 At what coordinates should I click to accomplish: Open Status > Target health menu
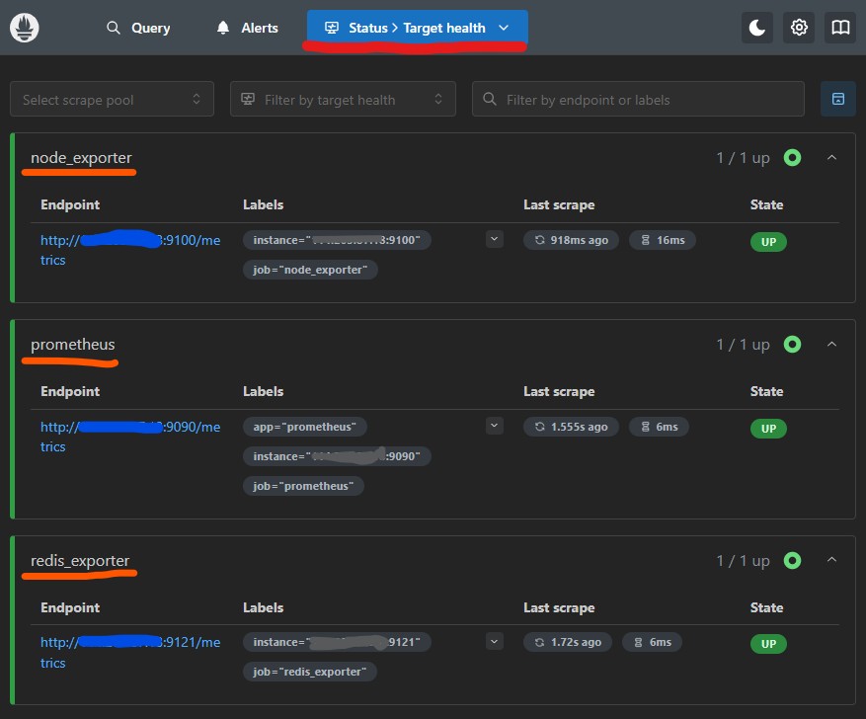(x=417, y=28)
